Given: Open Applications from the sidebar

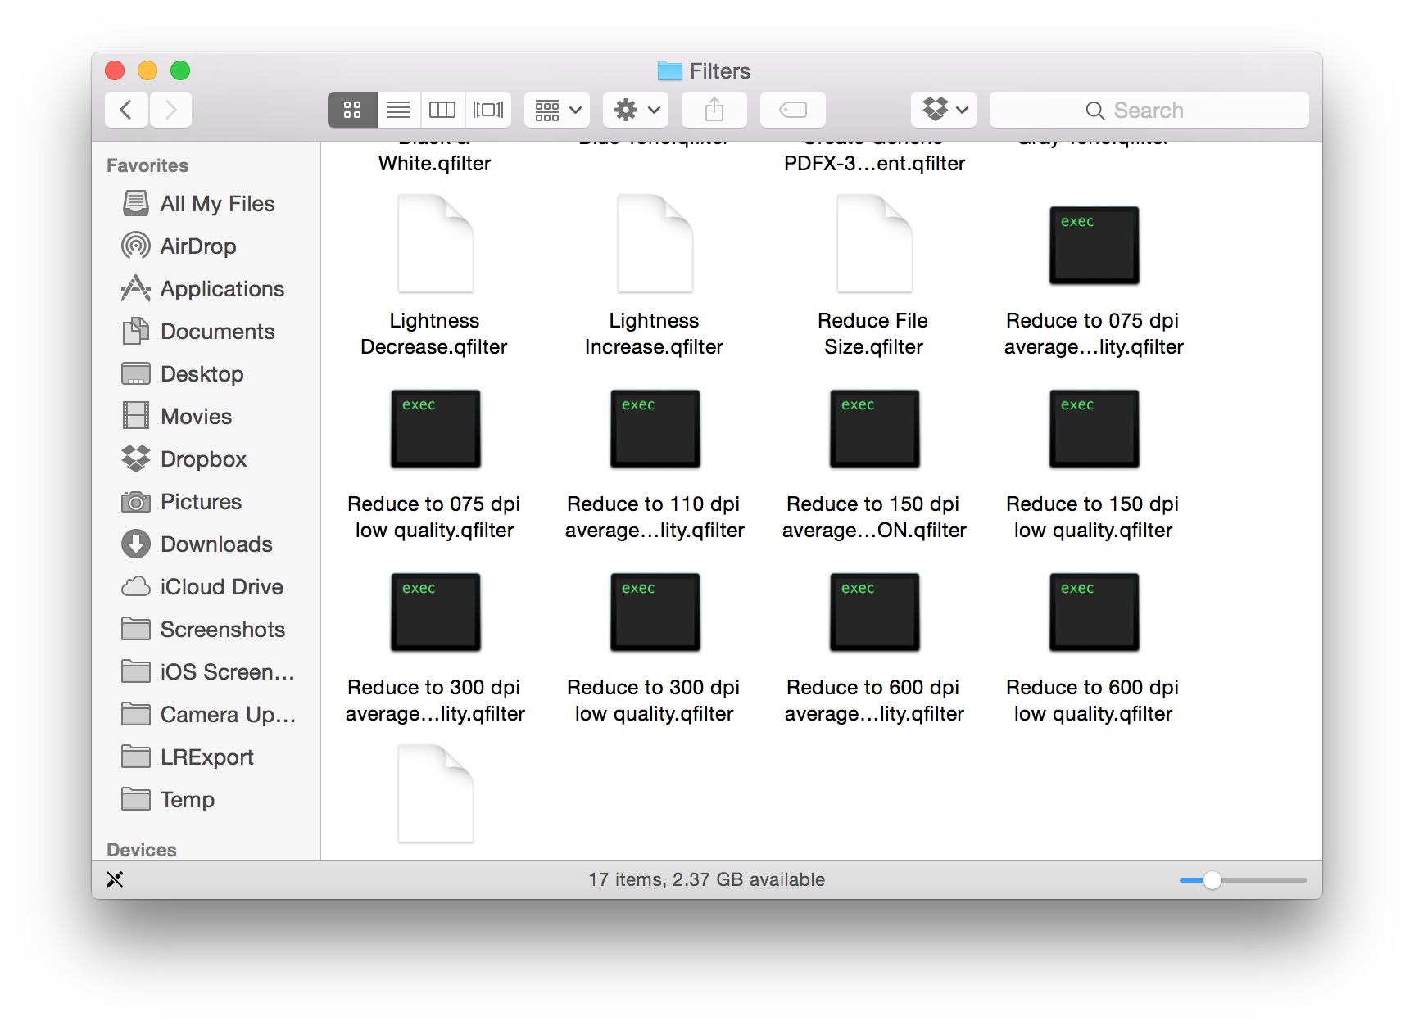Looking at the screenshot, I should click(221, 289).
